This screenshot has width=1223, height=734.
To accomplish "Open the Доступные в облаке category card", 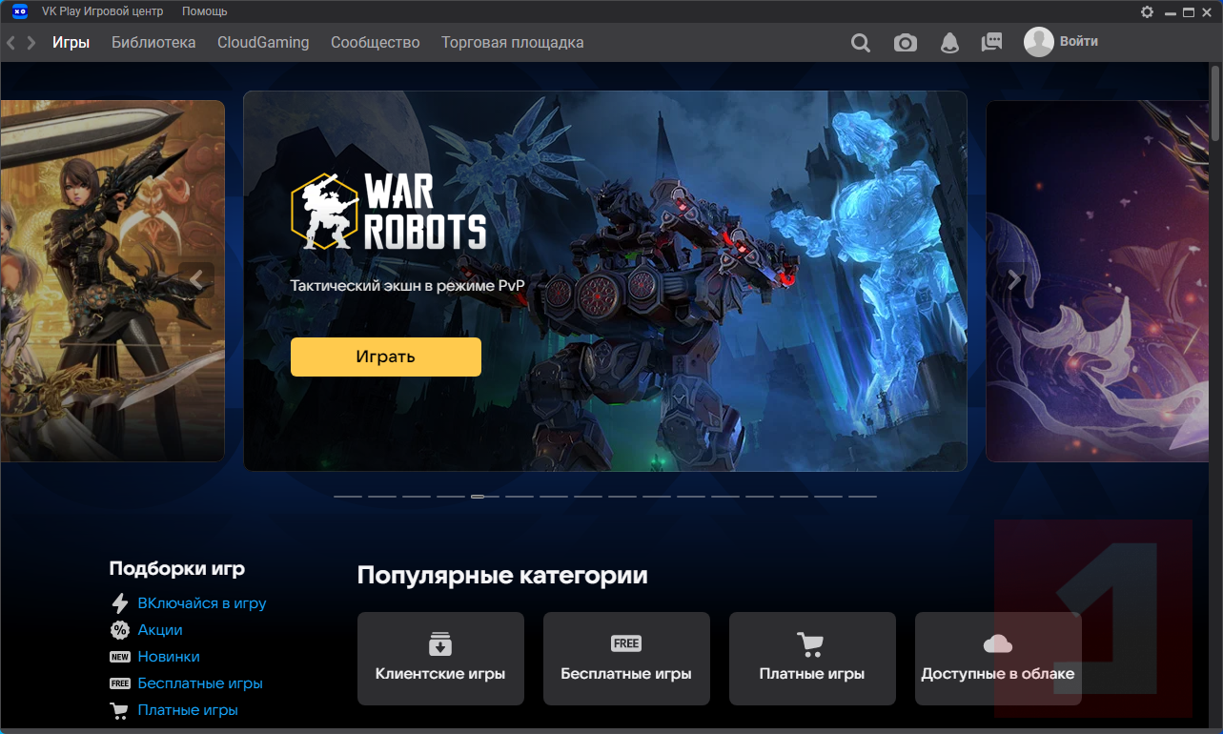I will [x=998, y=659].
